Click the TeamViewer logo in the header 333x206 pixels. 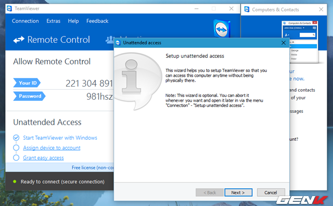222,29
